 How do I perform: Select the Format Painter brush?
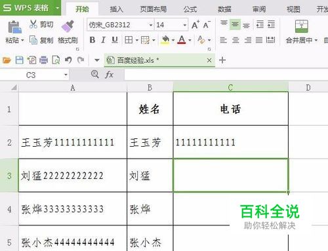[68, 26]
